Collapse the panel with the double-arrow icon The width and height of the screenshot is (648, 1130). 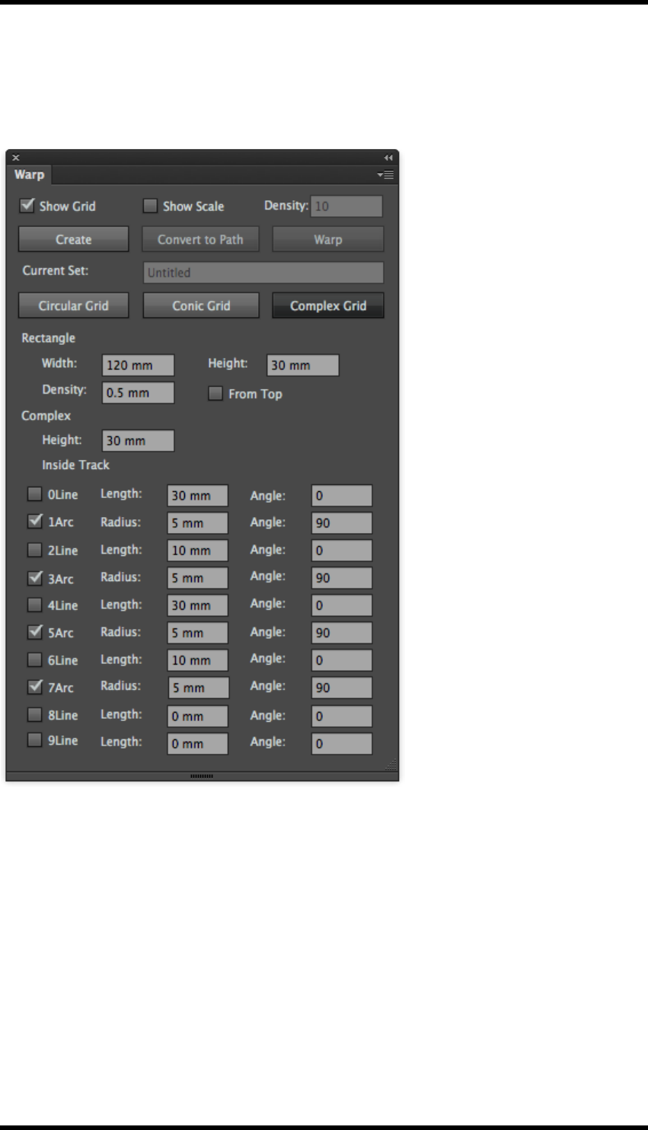pos(388,158)
